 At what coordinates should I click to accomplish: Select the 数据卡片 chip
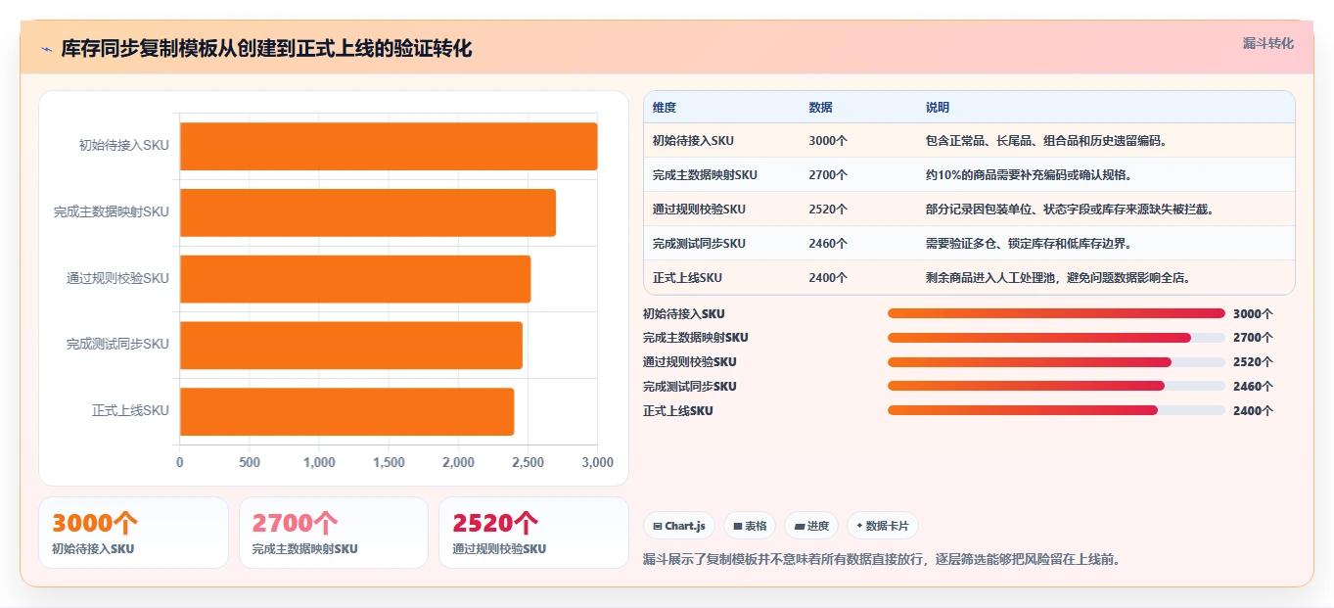coord(882,526)
